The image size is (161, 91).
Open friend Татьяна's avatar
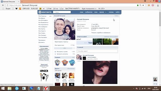point(71,76)
